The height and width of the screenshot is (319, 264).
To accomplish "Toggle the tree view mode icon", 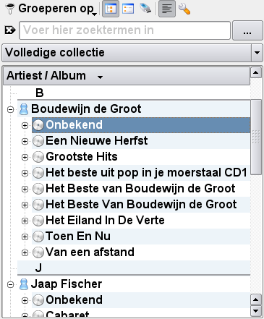I will click(111, 9).
